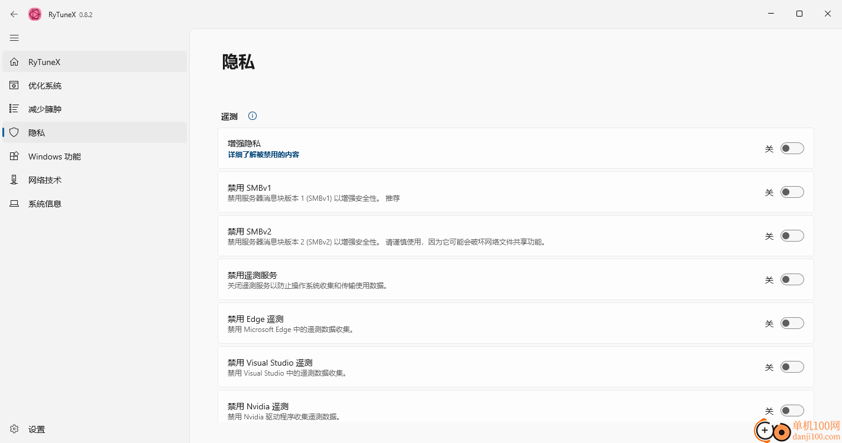
Task: Click the 隐私 page heading
Action: [238, 62]
